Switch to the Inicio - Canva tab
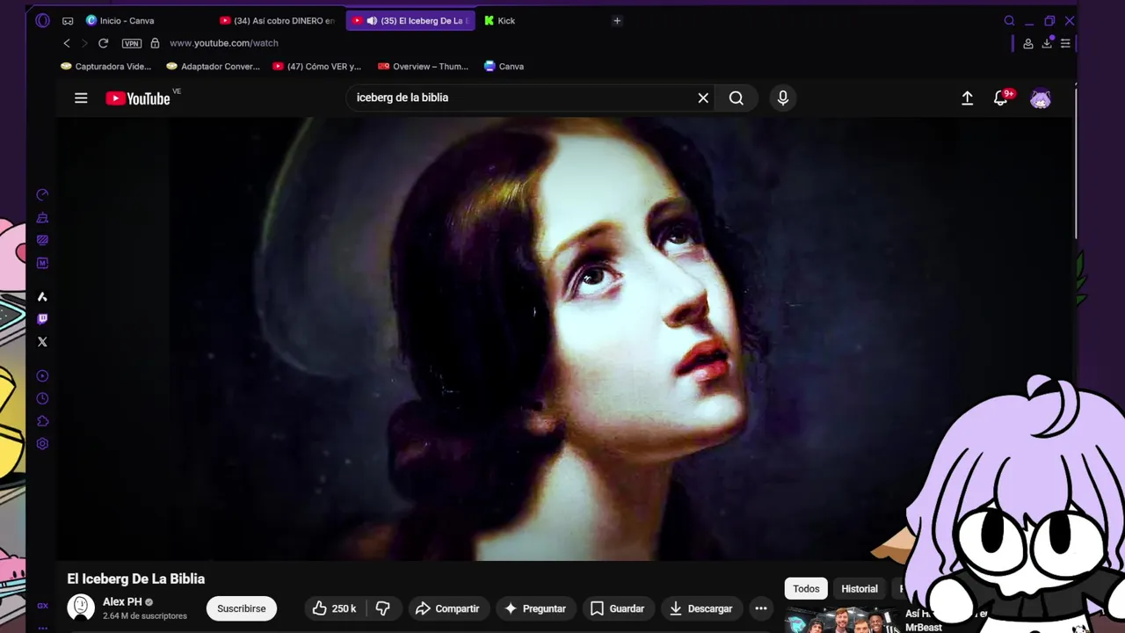This screenshot has height=633, width=1125. tap(127, 20)
